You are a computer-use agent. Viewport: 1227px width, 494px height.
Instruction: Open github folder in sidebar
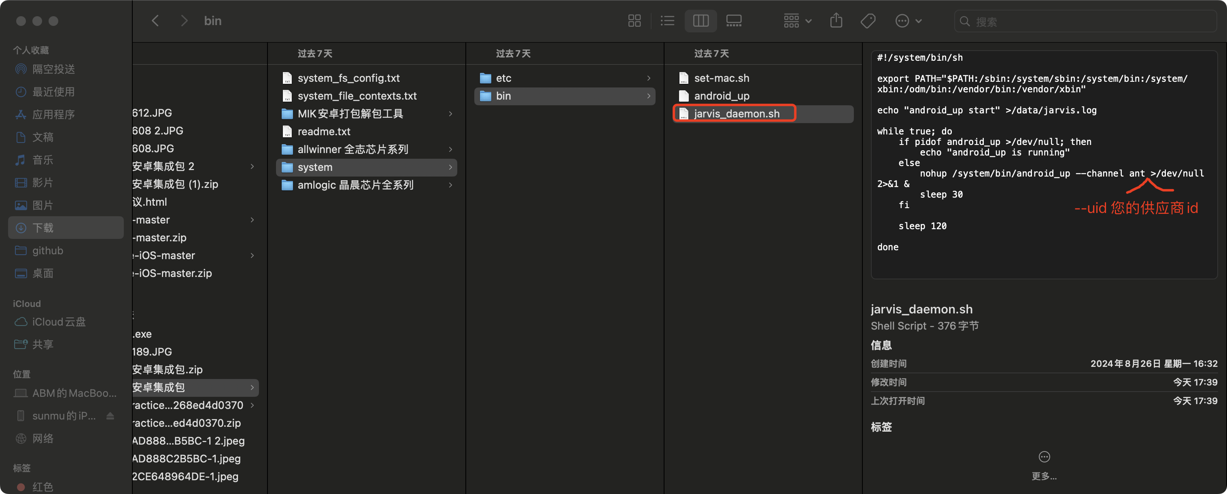66,251
